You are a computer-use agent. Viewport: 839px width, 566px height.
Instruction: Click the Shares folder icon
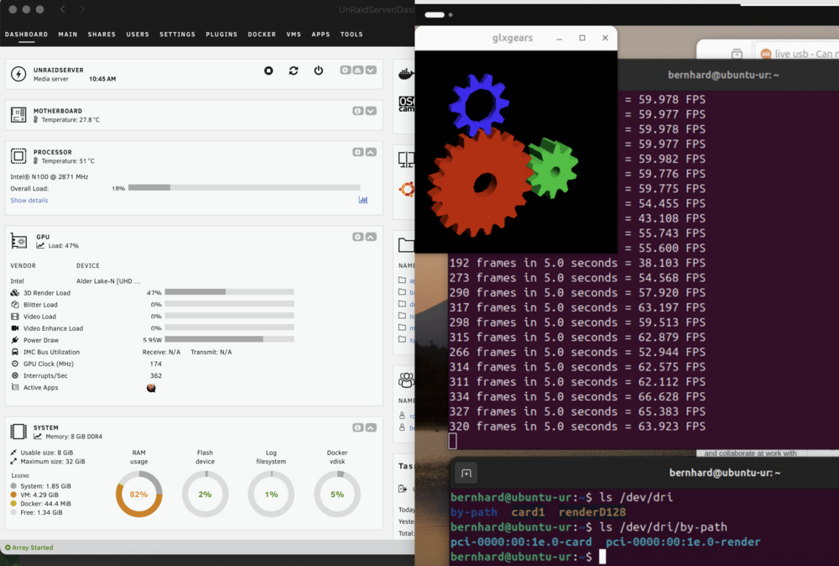point(407,245)
